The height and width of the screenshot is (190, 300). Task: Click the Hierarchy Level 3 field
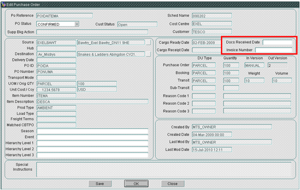tap(93, 155)
